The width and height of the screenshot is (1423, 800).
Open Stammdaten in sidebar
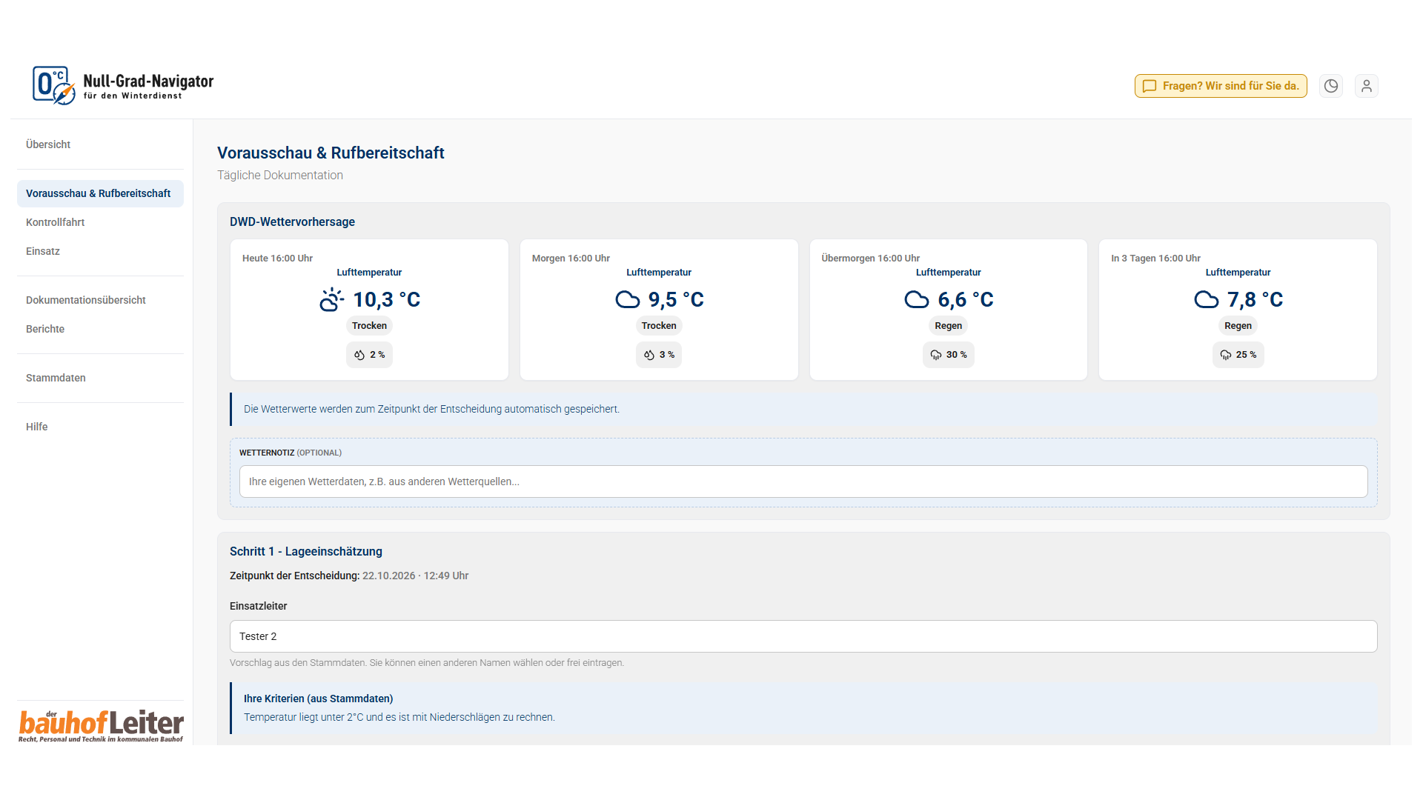[100, 378]
